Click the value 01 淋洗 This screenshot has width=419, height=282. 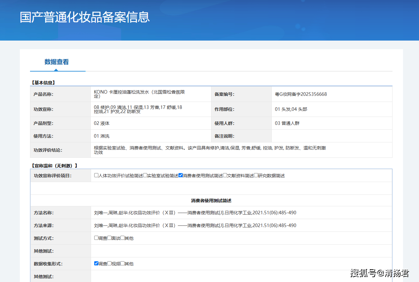(x=102, y=136)
